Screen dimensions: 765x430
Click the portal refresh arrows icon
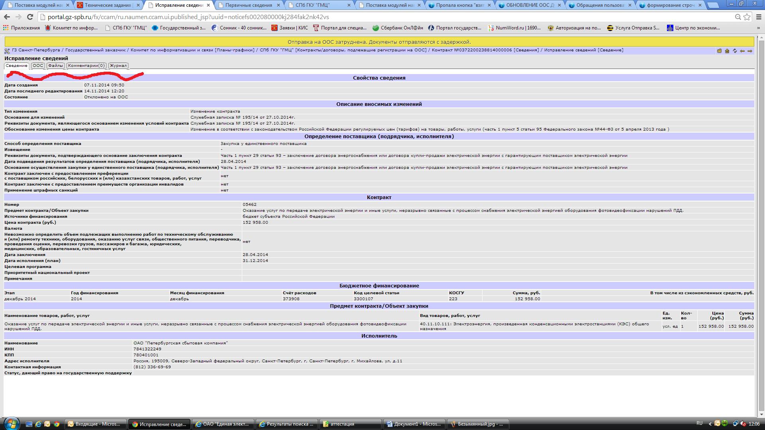734,51
